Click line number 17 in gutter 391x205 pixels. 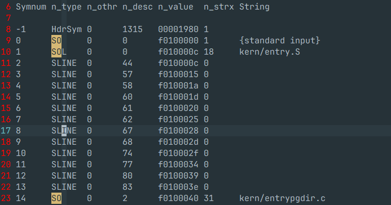pos(6,131)
